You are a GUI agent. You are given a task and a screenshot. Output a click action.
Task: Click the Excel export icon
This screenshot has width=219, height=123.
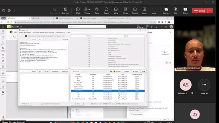(x=111, y=71)
